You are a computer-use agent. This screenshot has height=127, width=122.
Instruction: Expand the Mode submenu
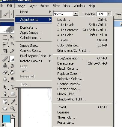click(x=34, y=12)
